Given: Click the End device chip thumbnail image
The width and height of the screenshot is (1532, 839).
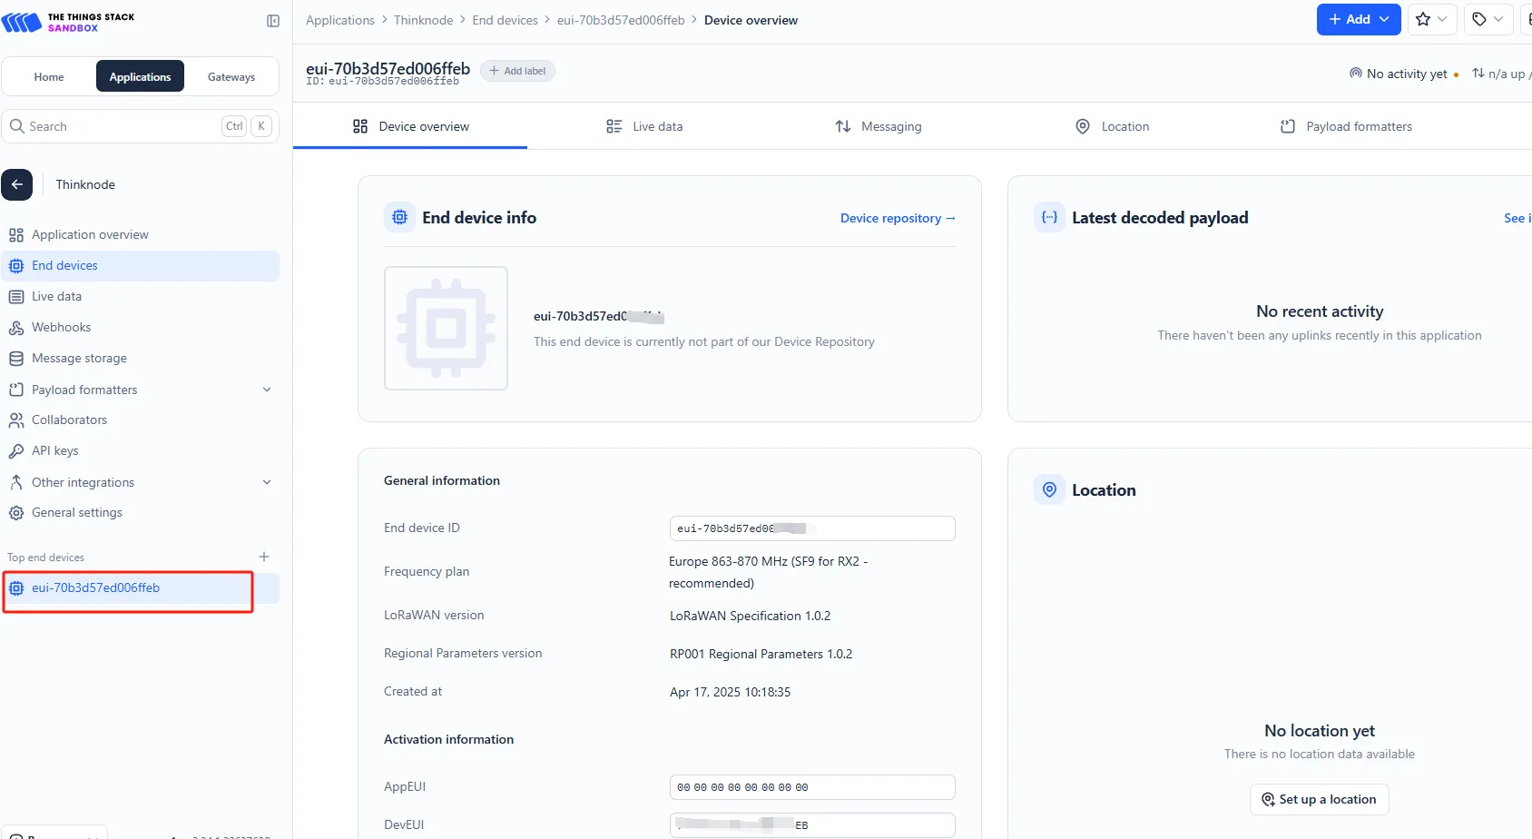Looking at the screenshot, I should click(446, 328).
